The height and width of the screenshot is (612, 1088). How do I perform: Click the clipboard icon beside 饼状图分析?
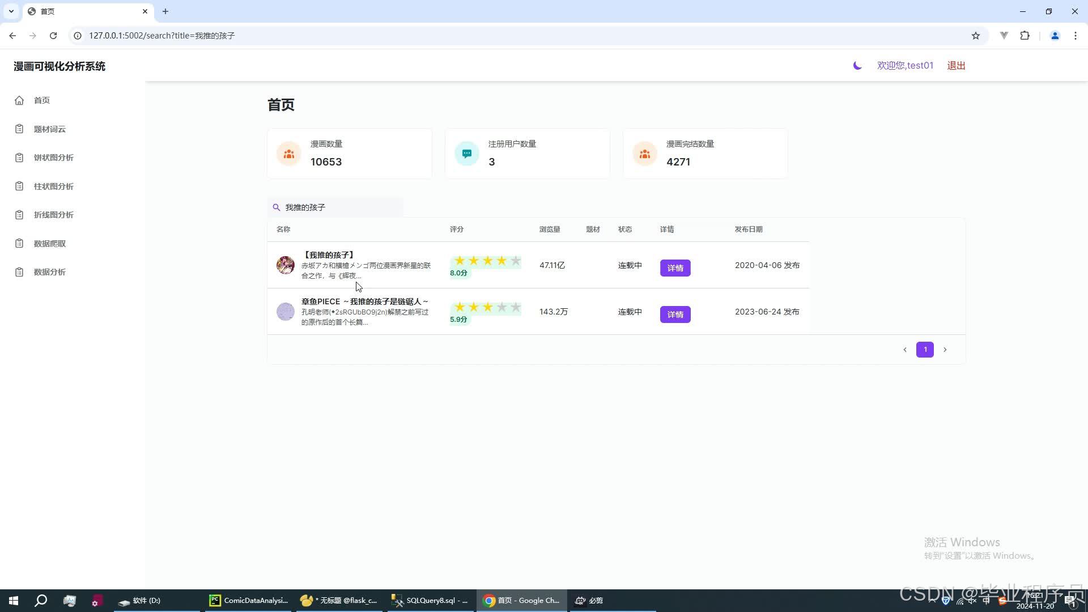pos(19,158)
